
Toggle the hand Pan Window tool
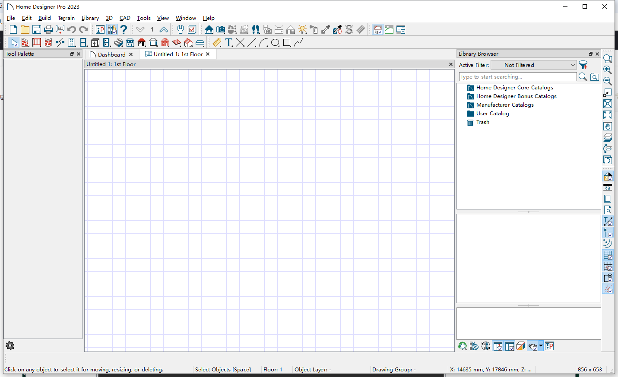click(x=608, y=126)
